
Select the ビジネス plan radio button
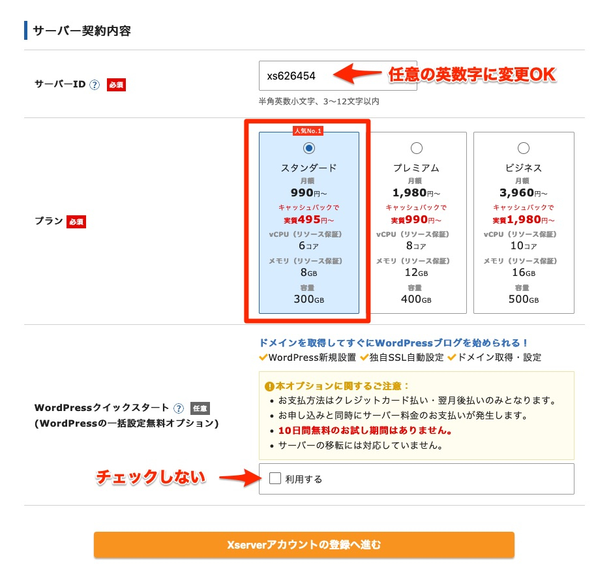click(x=524, y=148)
